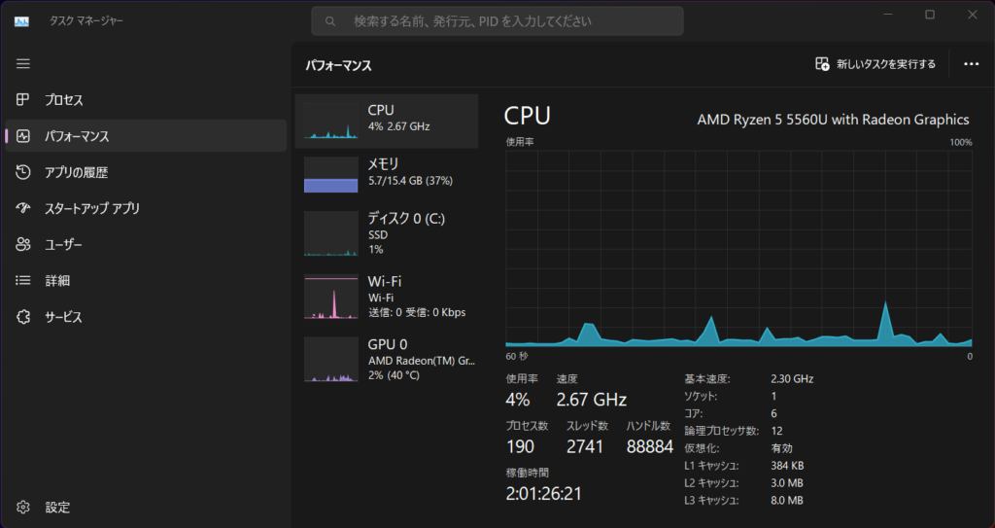Click the サービス puzzle icon

pos(23,316)
